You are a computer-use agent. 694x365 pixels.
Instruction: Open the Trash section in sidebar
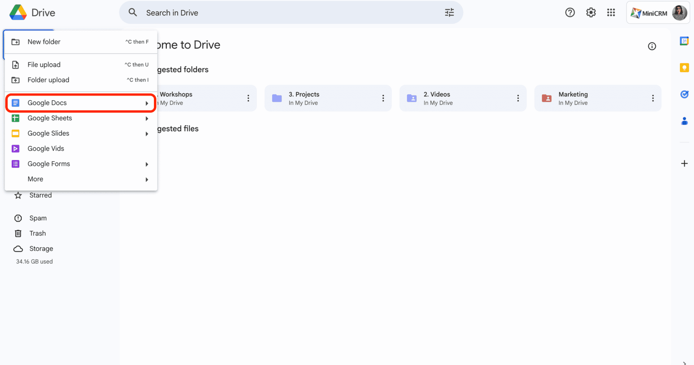tap(38, 233)
